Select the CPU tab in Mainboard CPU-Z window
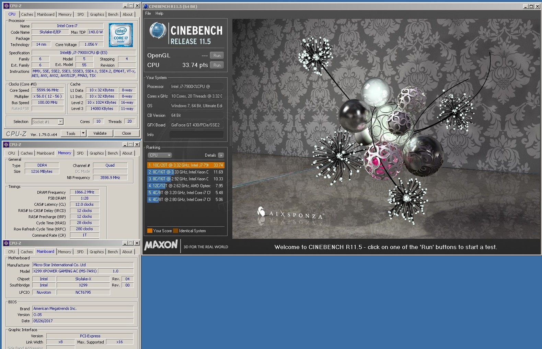Image resolution: width=542 pixels, height=349 pixels. (12, 252)
